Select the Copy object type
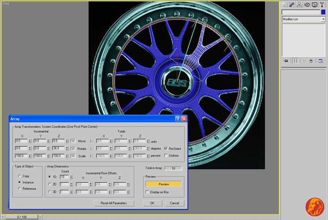This screenshot has width=328, height=220. click(20, 176)
